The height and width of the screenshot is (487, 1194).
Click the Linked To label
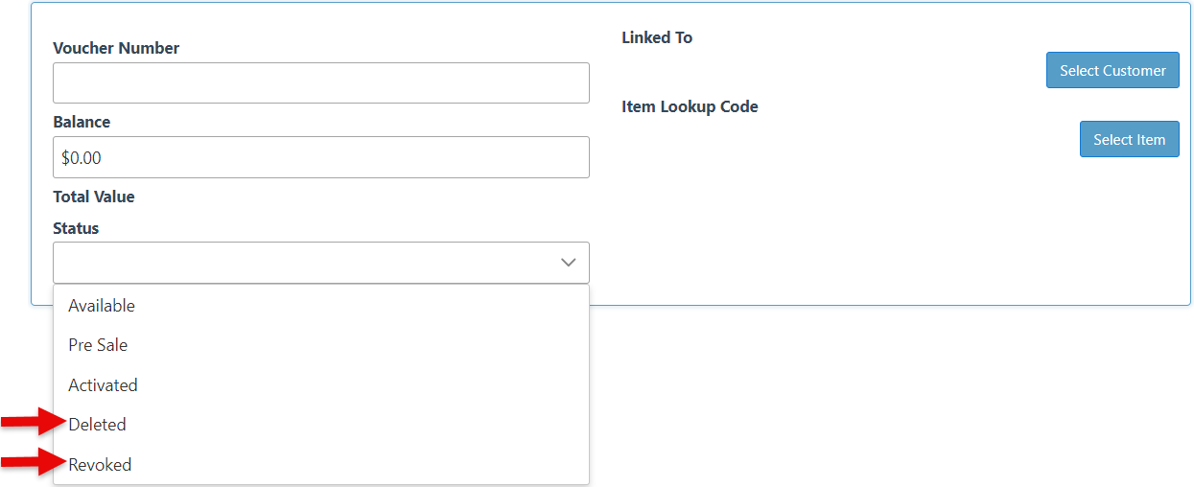coord(657,37)
